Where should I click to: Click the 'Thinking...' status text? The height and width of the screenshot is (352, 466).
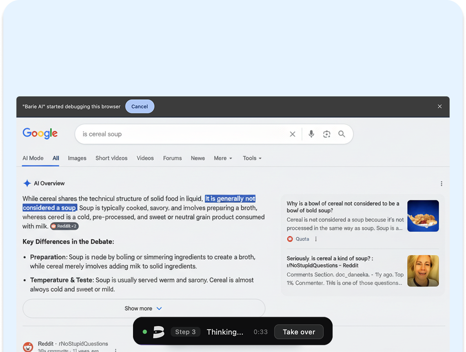click(225, 332)
